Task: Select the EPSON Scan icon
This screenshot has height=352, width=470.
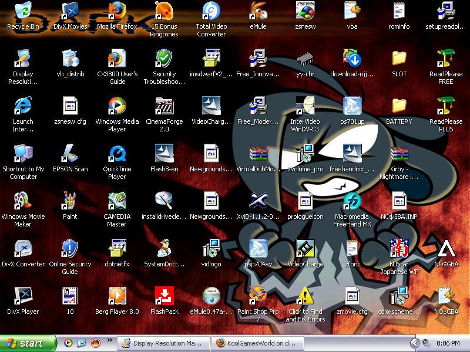Action: [70, 153]
